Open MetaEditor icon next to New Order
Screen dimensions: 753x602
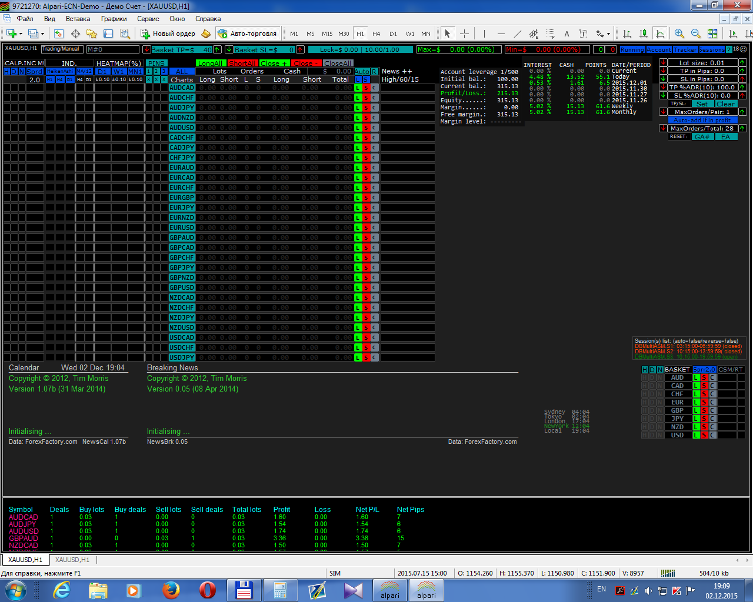(206, 34)
